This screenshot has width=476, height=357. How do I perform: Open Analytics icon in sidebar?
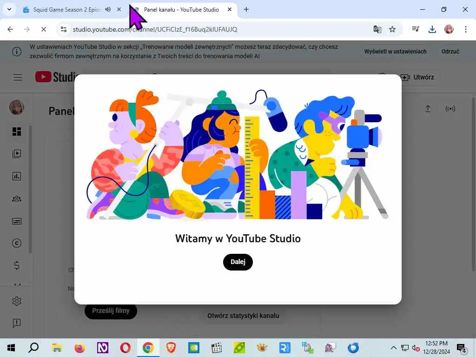(17, 176)
